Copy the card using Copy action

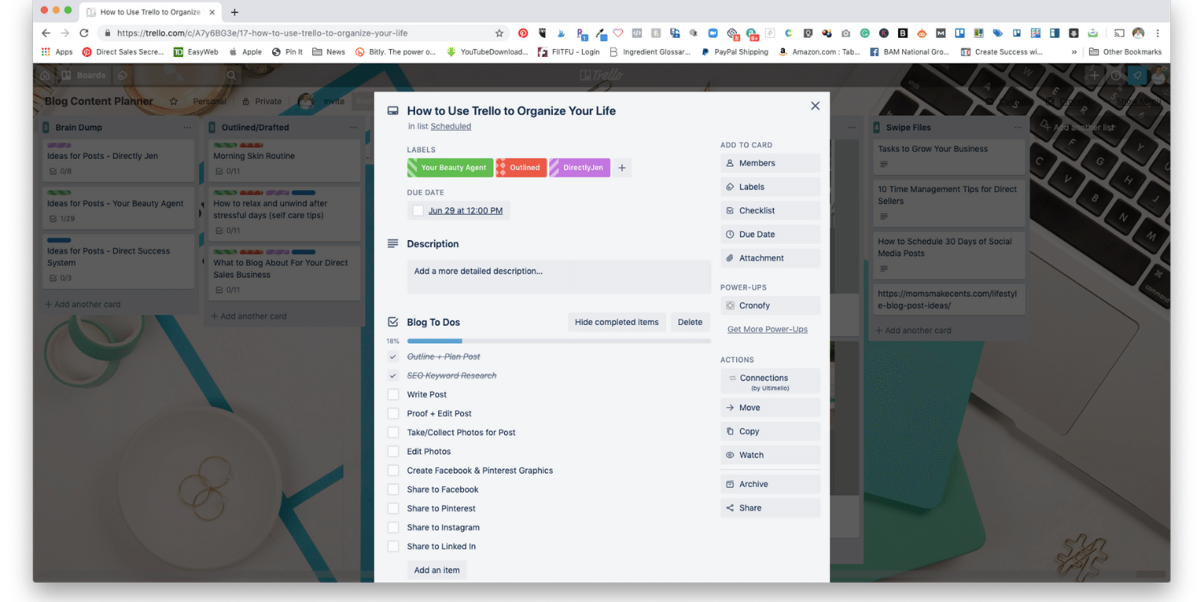[770, 431]
